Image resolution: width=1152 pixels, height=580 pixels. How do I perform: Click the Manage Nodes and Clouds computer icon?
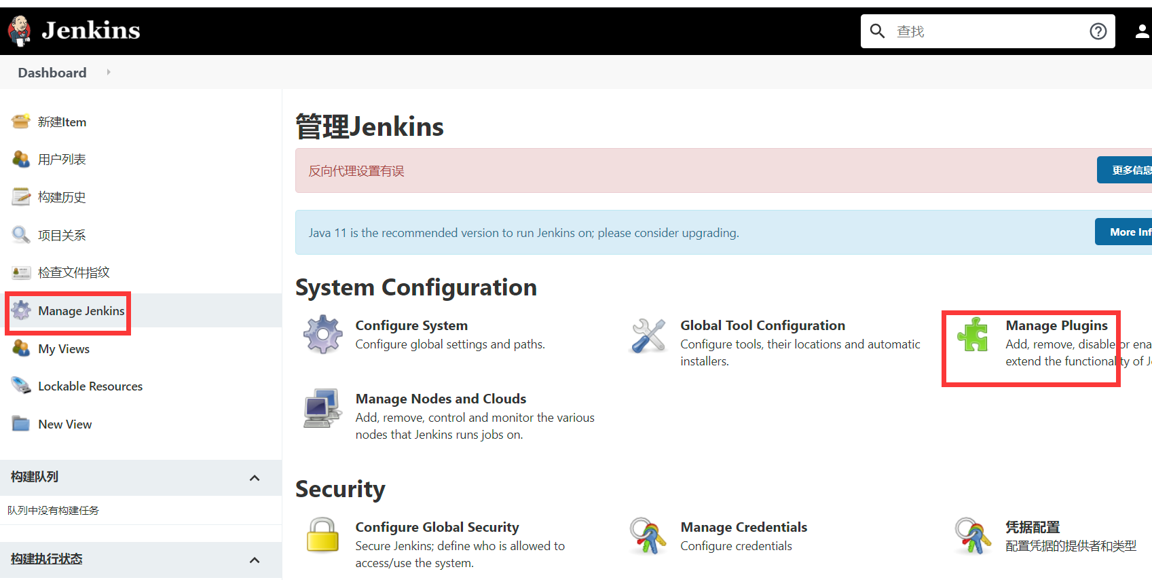click(x=322, y=408)
